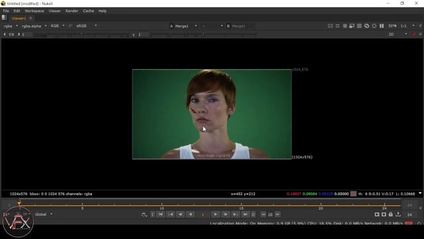This screenshot has height=239, width=424.
Task: Close the Viewer1 tab
Action: [30, 18]
